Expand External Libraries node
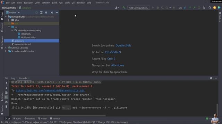This screenshot has width=222, height=124. (x=6, y=48)
